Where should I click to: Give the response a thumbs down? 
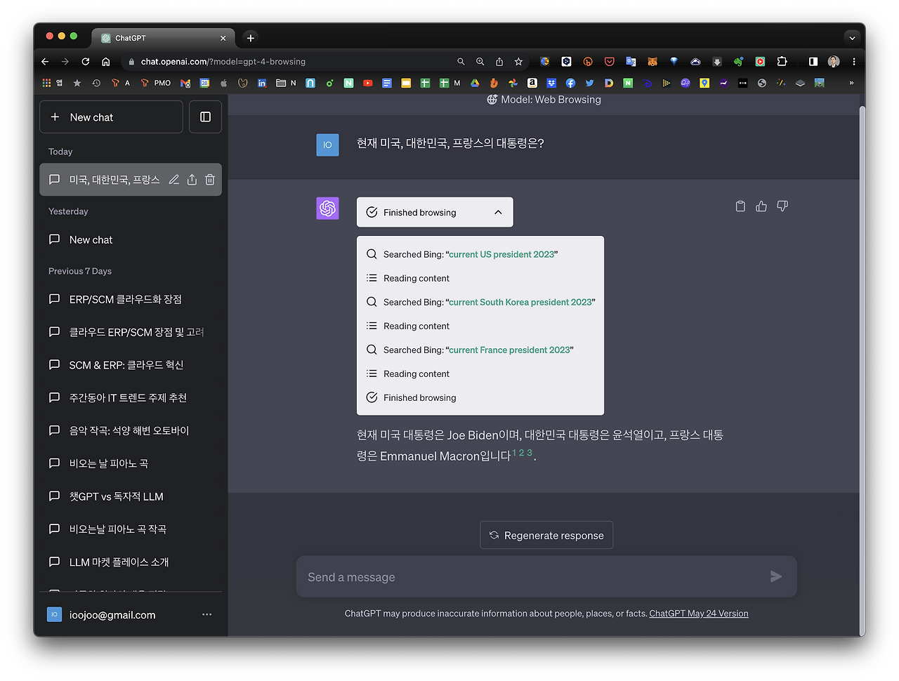click(782, 206)
